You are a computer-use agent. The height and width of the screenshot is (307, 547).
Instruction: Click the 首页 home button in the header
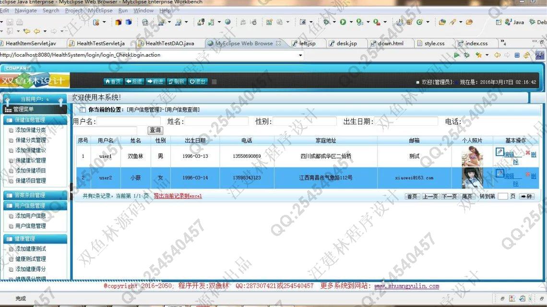[x=114, y=82]
